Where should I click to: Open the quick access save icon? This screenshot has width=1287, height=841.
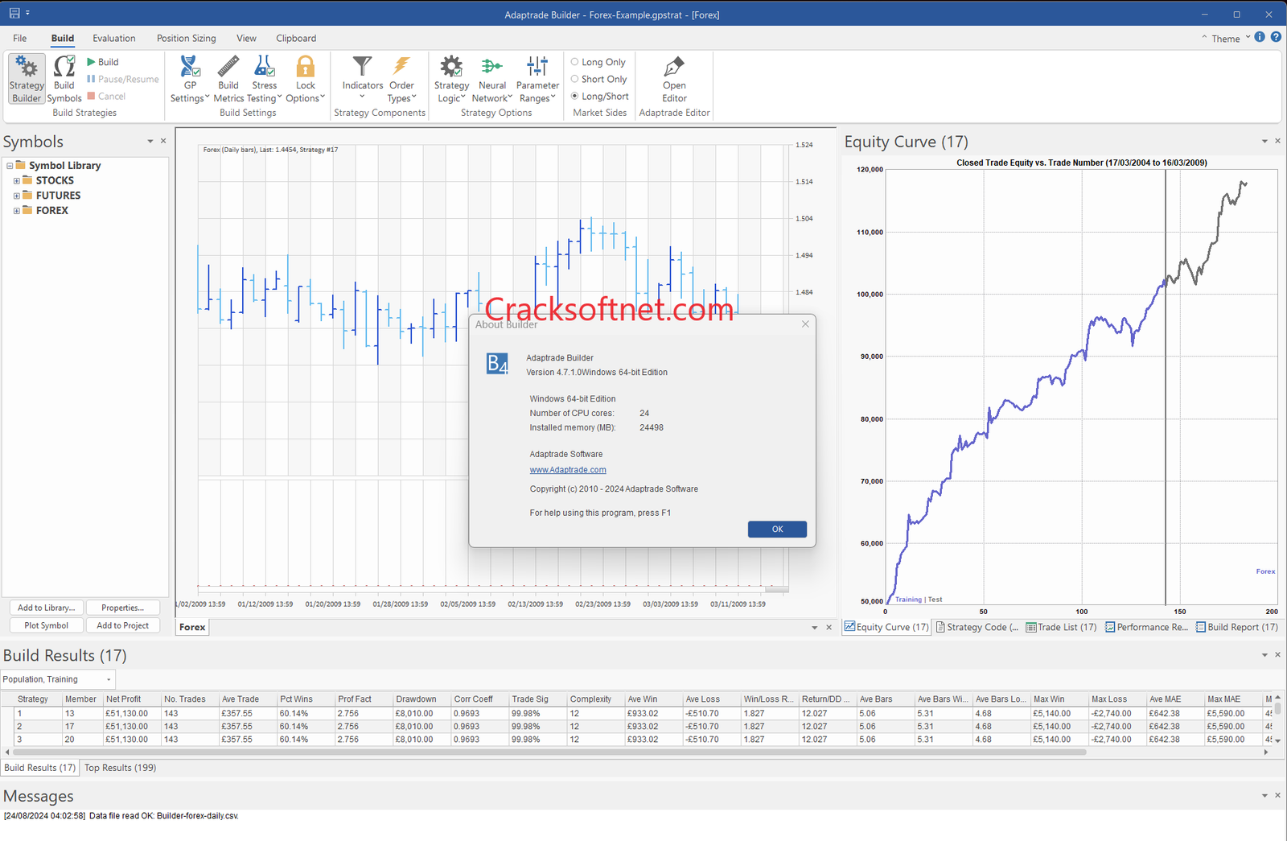click(x=14, y=14)
